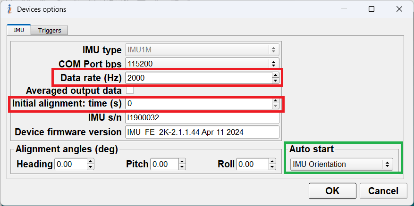Viewport: 414px width, 206px height.
Task: Decrease the Data rate value
Action: pos(276,80)
